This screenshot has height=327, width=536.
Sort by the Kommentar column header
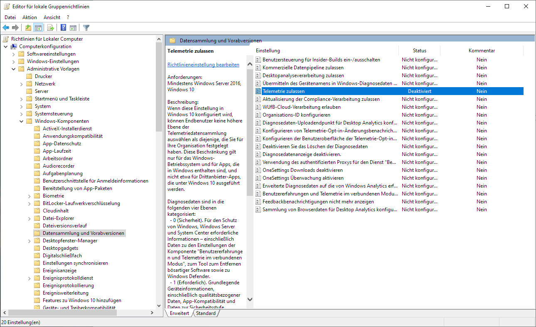tap(482, 51)
